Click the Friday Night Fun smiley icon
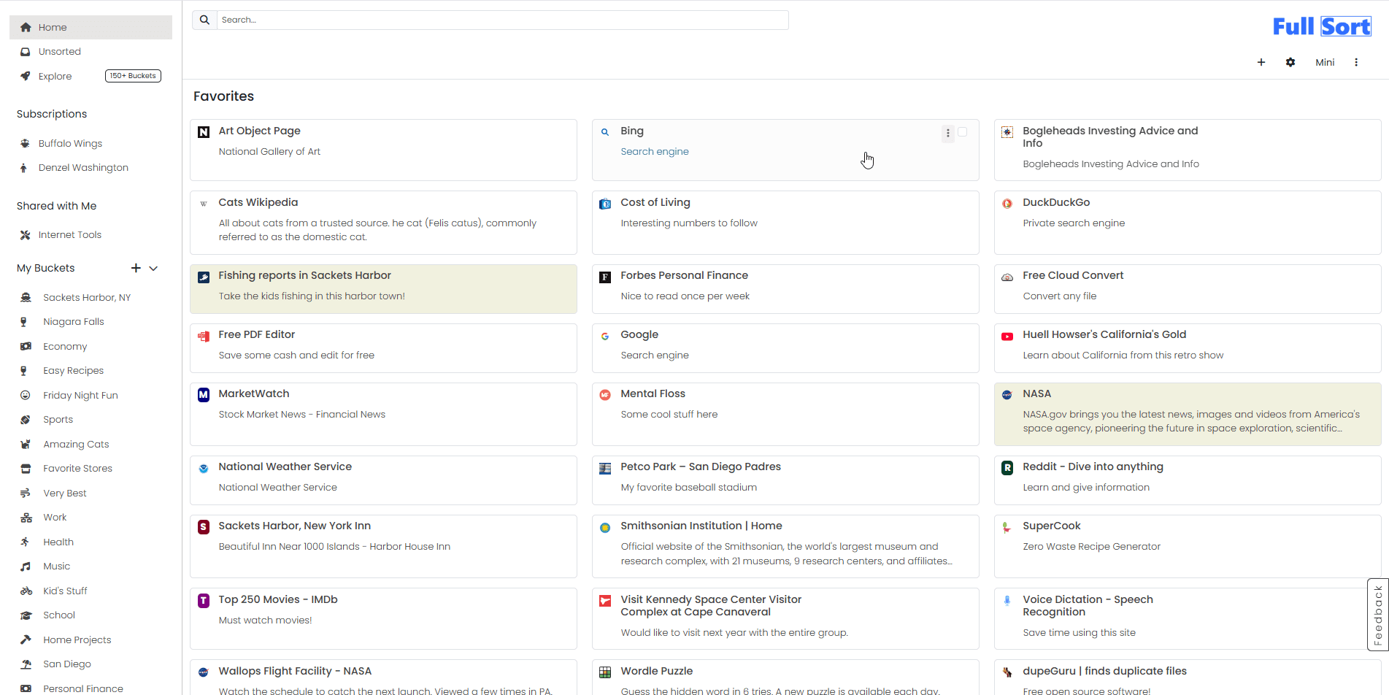The height and width of the screenshot is (695, 1389). coord(26,395)
